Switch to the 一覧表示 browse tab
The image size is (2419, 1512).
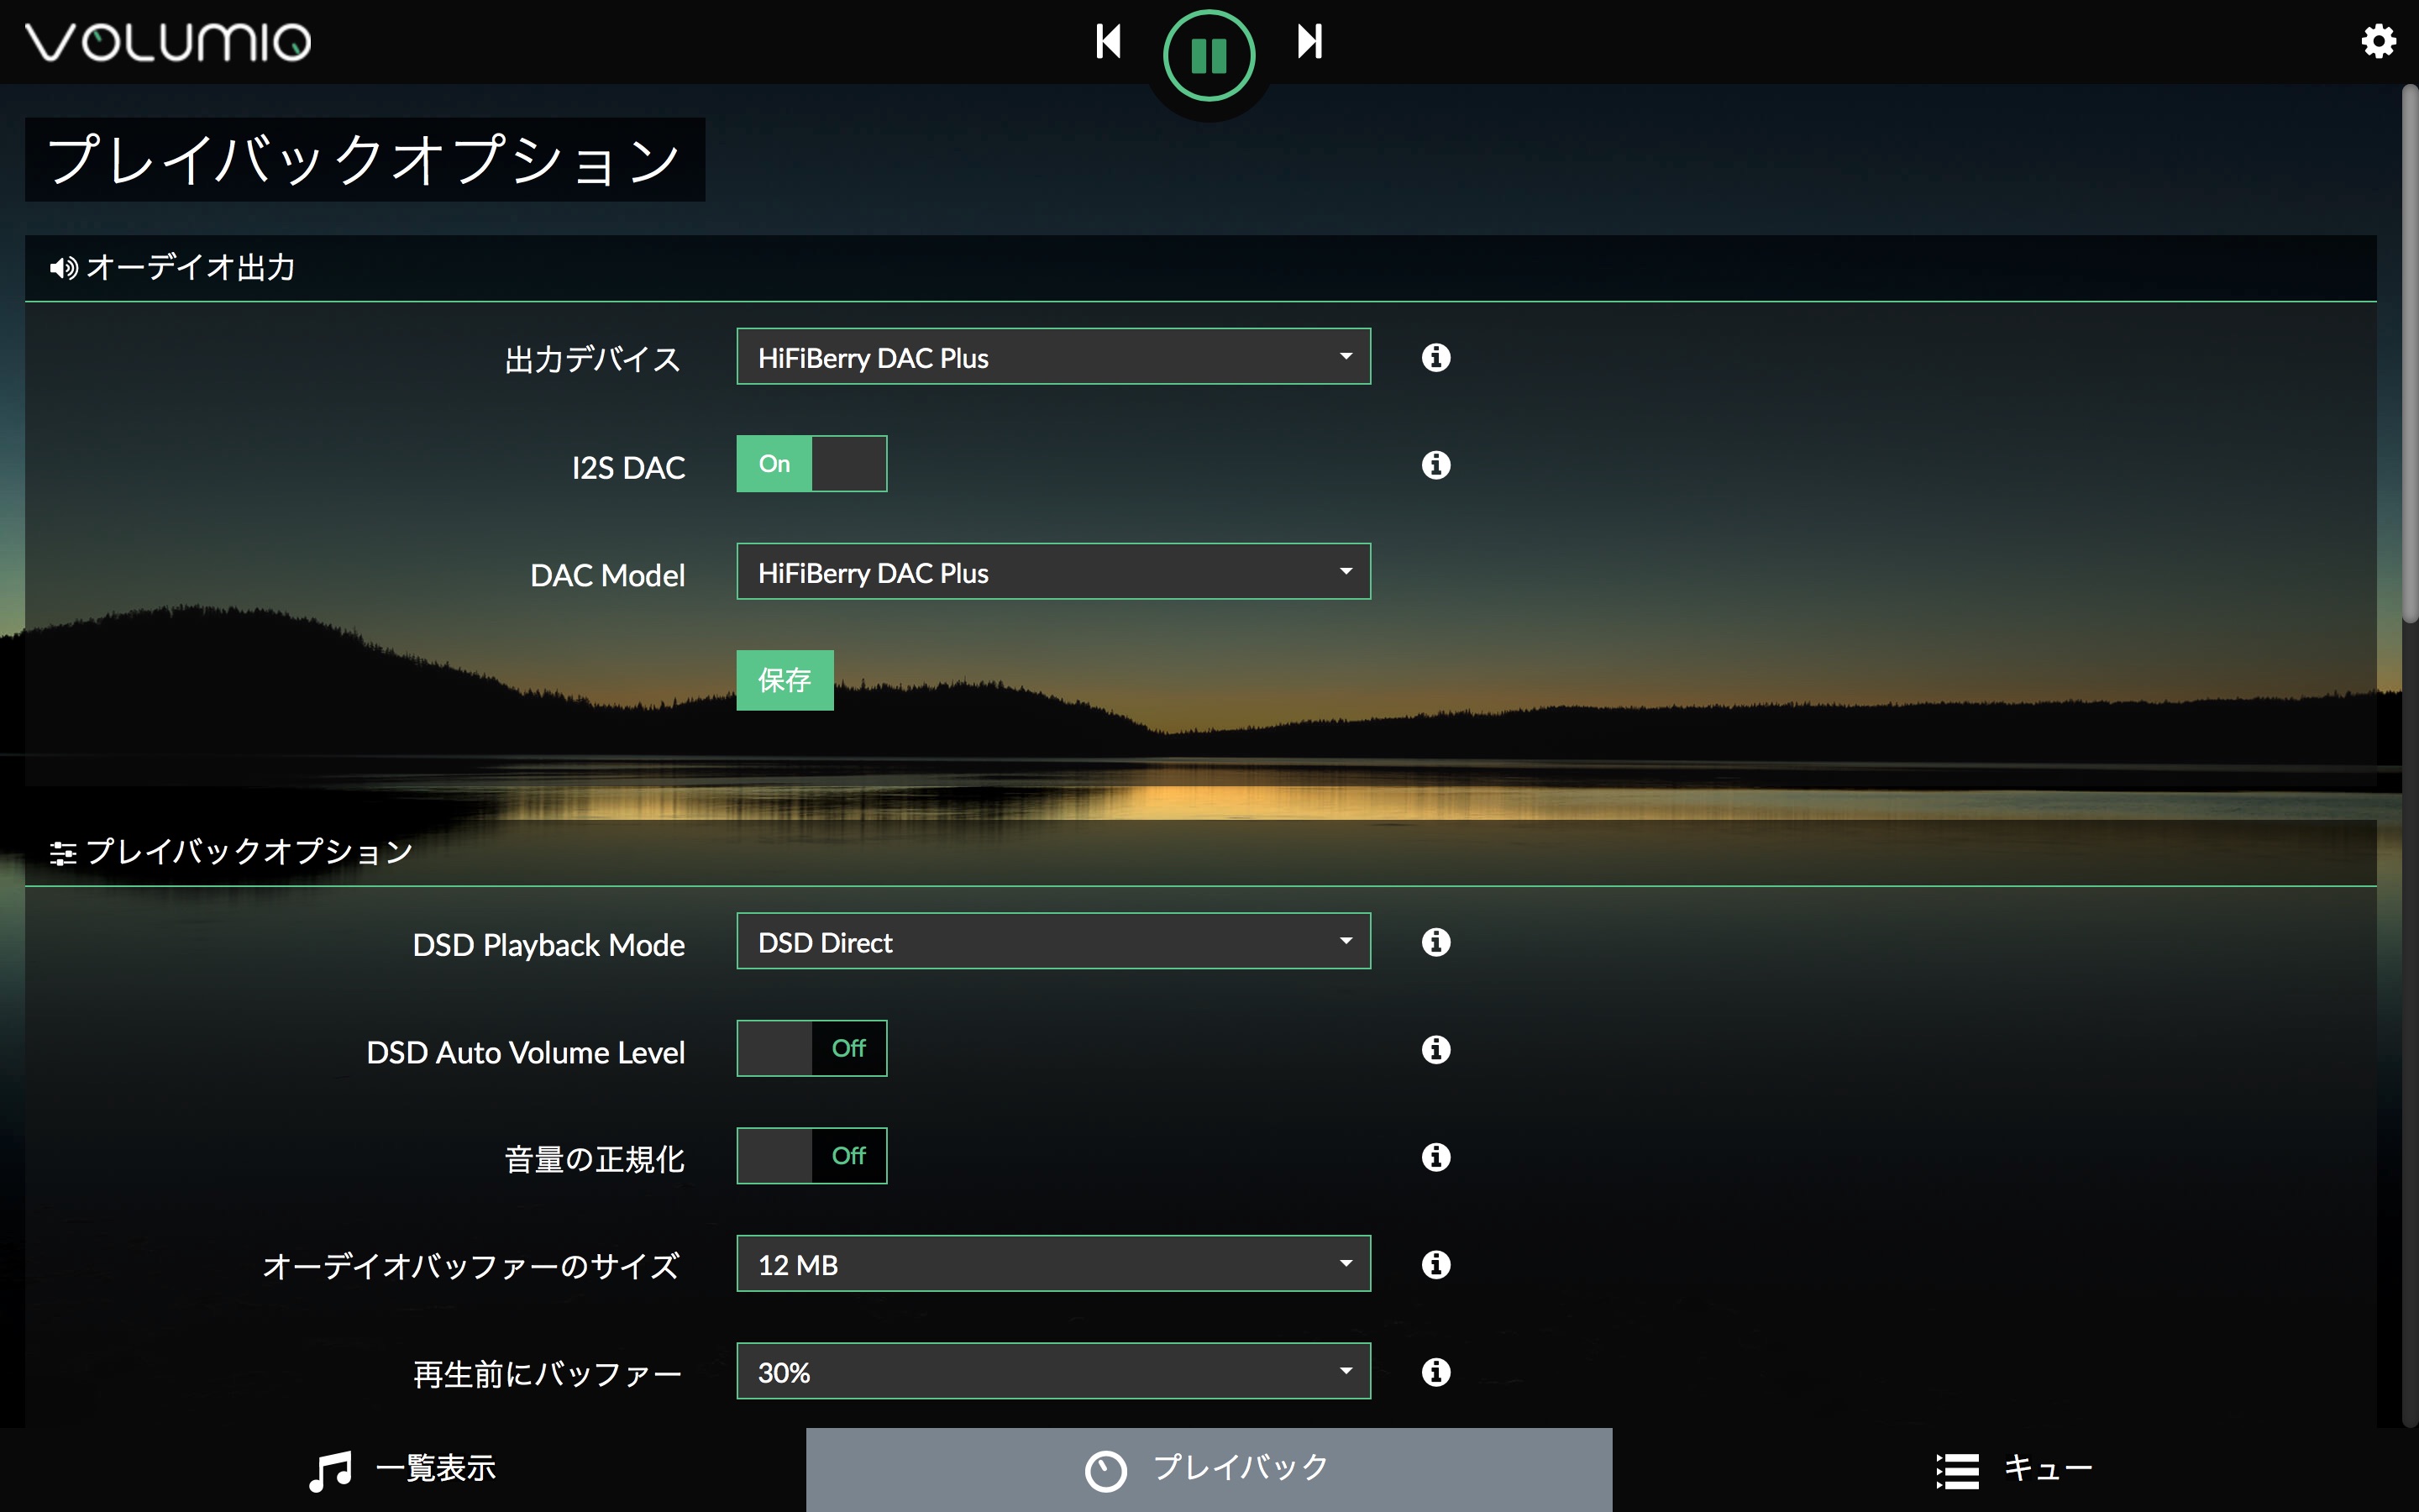(401, 1469)
